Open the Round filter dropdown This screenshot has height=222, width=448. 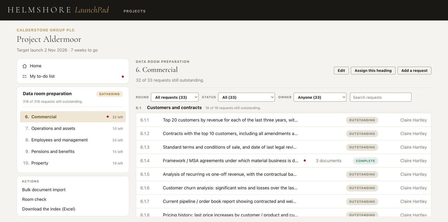pyautogui.click(x=175, y=97)
